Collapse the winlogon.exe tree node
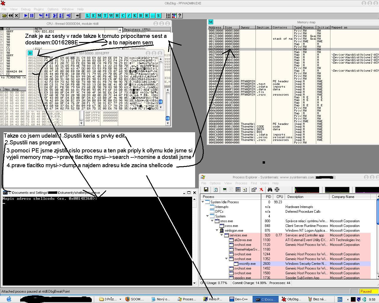 tap(217, 231)
